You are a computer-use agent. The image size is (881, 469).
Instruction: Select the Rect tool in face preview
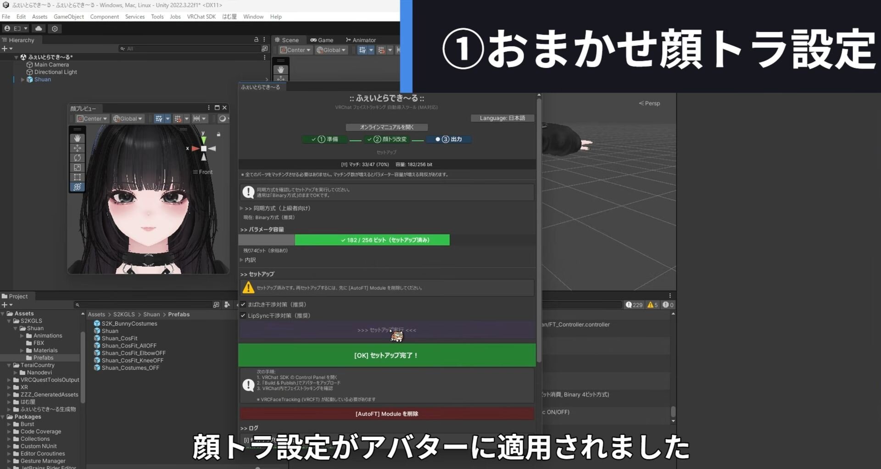coord(77,177)
